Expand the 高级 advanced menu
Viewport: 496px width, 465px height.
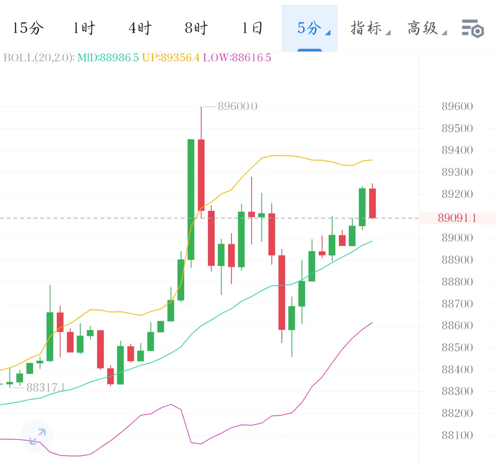[427, 28]
